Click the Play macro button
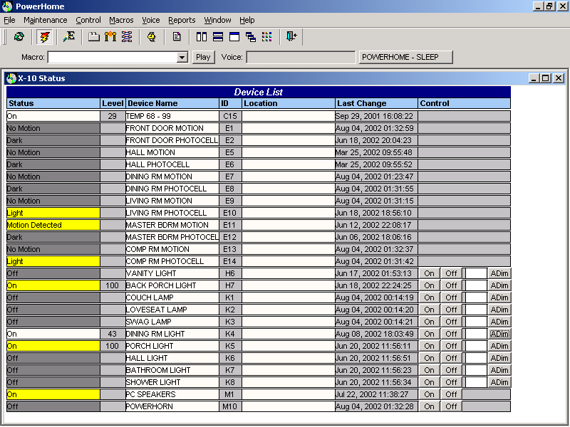Image resolution: width=570 pixels, height=427 pixels. (x=203, y=58)
